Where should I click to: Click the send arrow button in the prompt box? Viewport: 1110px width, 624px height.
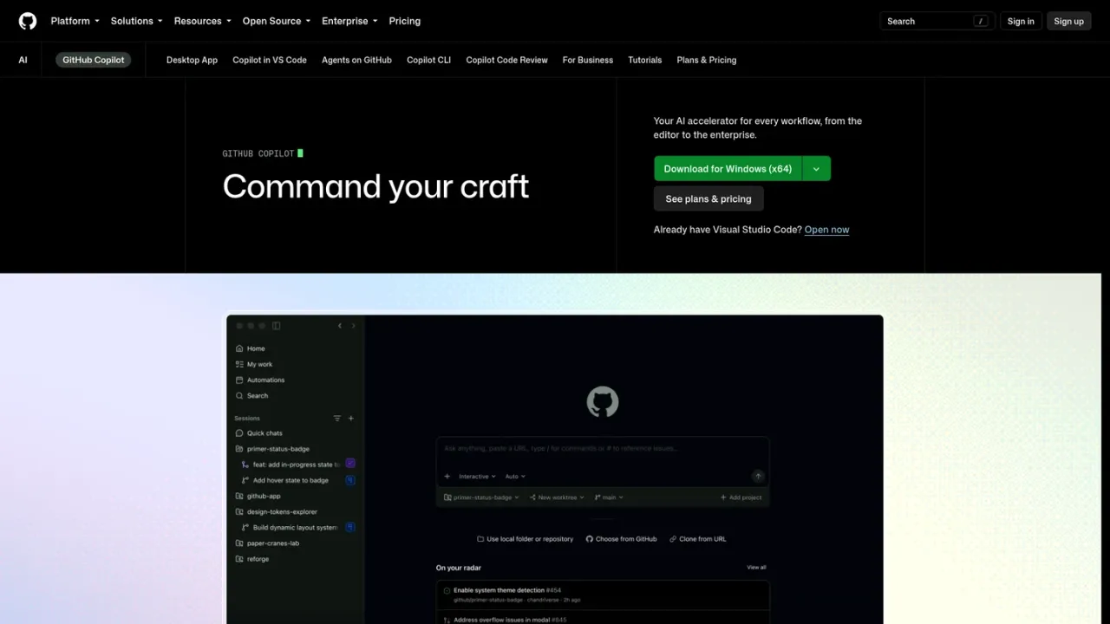[758, 476]
